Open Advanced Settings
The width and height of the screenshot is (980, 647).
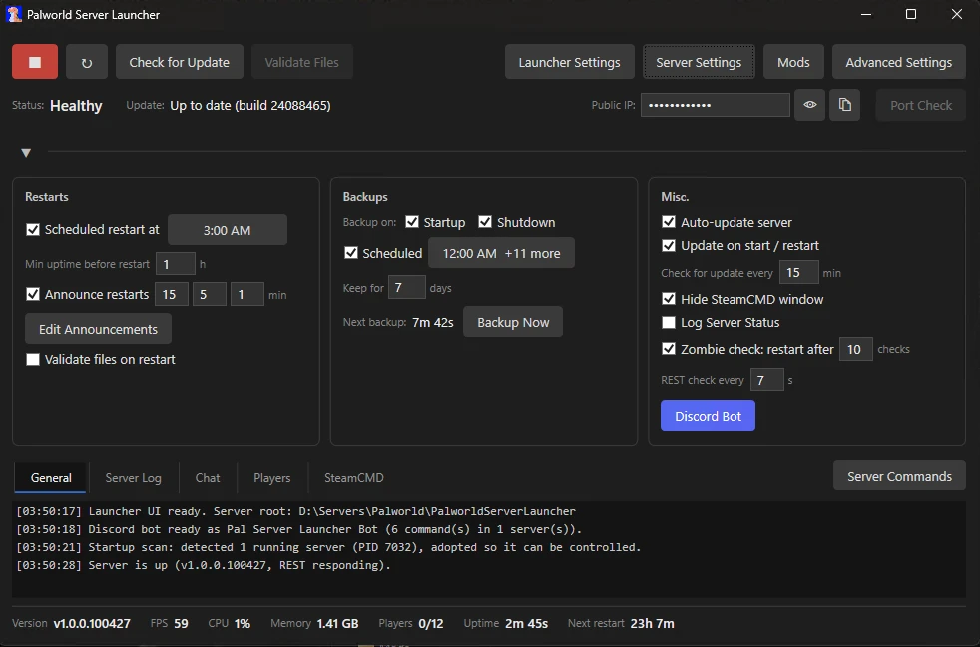tap(899, 62)
